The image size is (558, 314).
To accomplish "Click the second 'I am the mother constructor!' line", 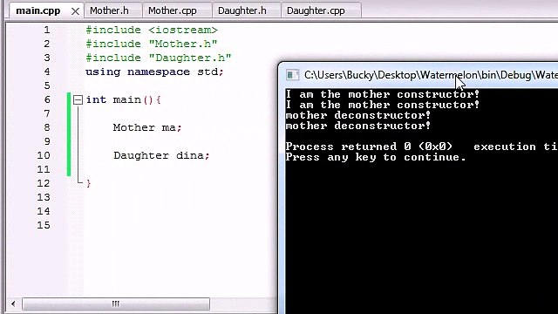I will [383, 105].
